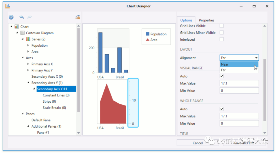This screenshot has height=153, width=277.
Task: Click the Chart Designer app icon in title bar
Action: coord(8,6)
